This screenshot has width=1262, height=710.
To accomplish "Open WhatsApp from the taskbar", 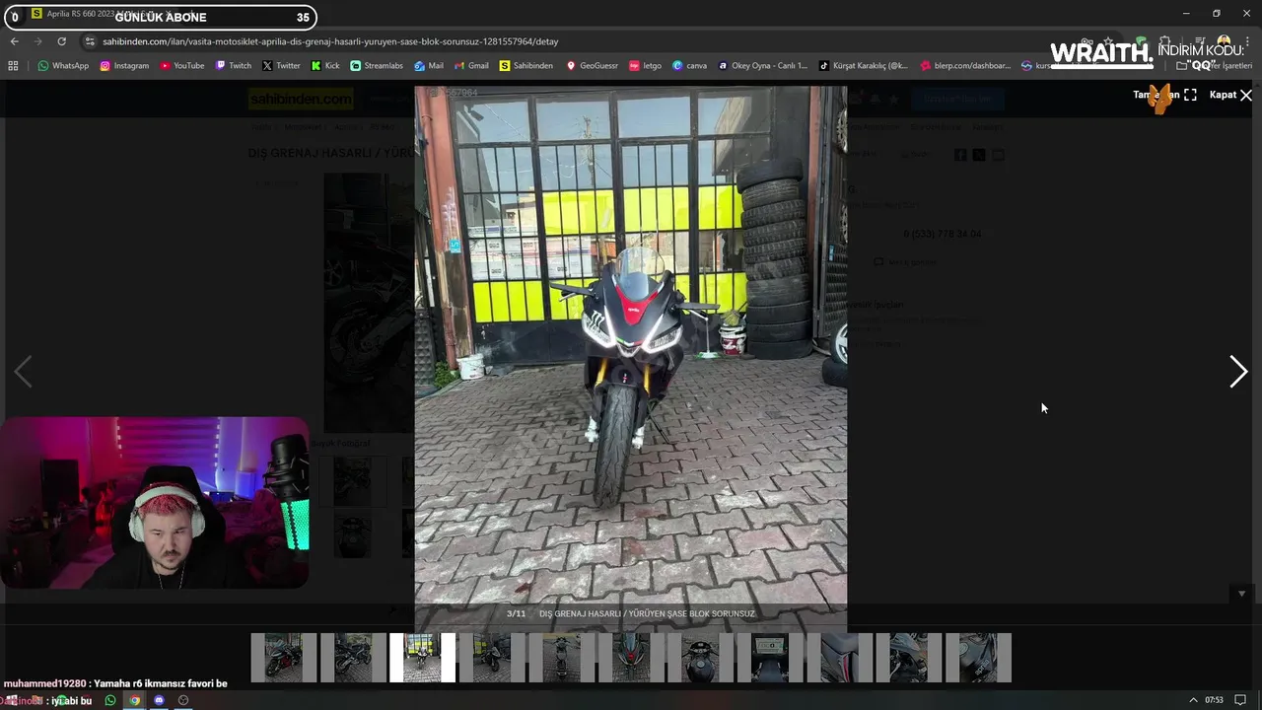I will pos(110,700).
